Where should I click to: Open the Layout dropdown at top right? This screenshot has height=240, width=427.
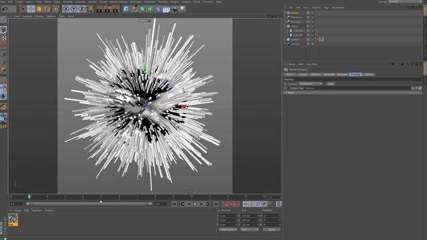point(406,1)
